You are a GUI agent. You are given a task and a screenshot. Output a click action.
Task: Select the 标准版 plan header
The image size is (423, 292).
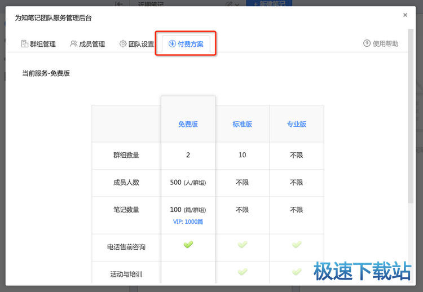coord(243,124)
